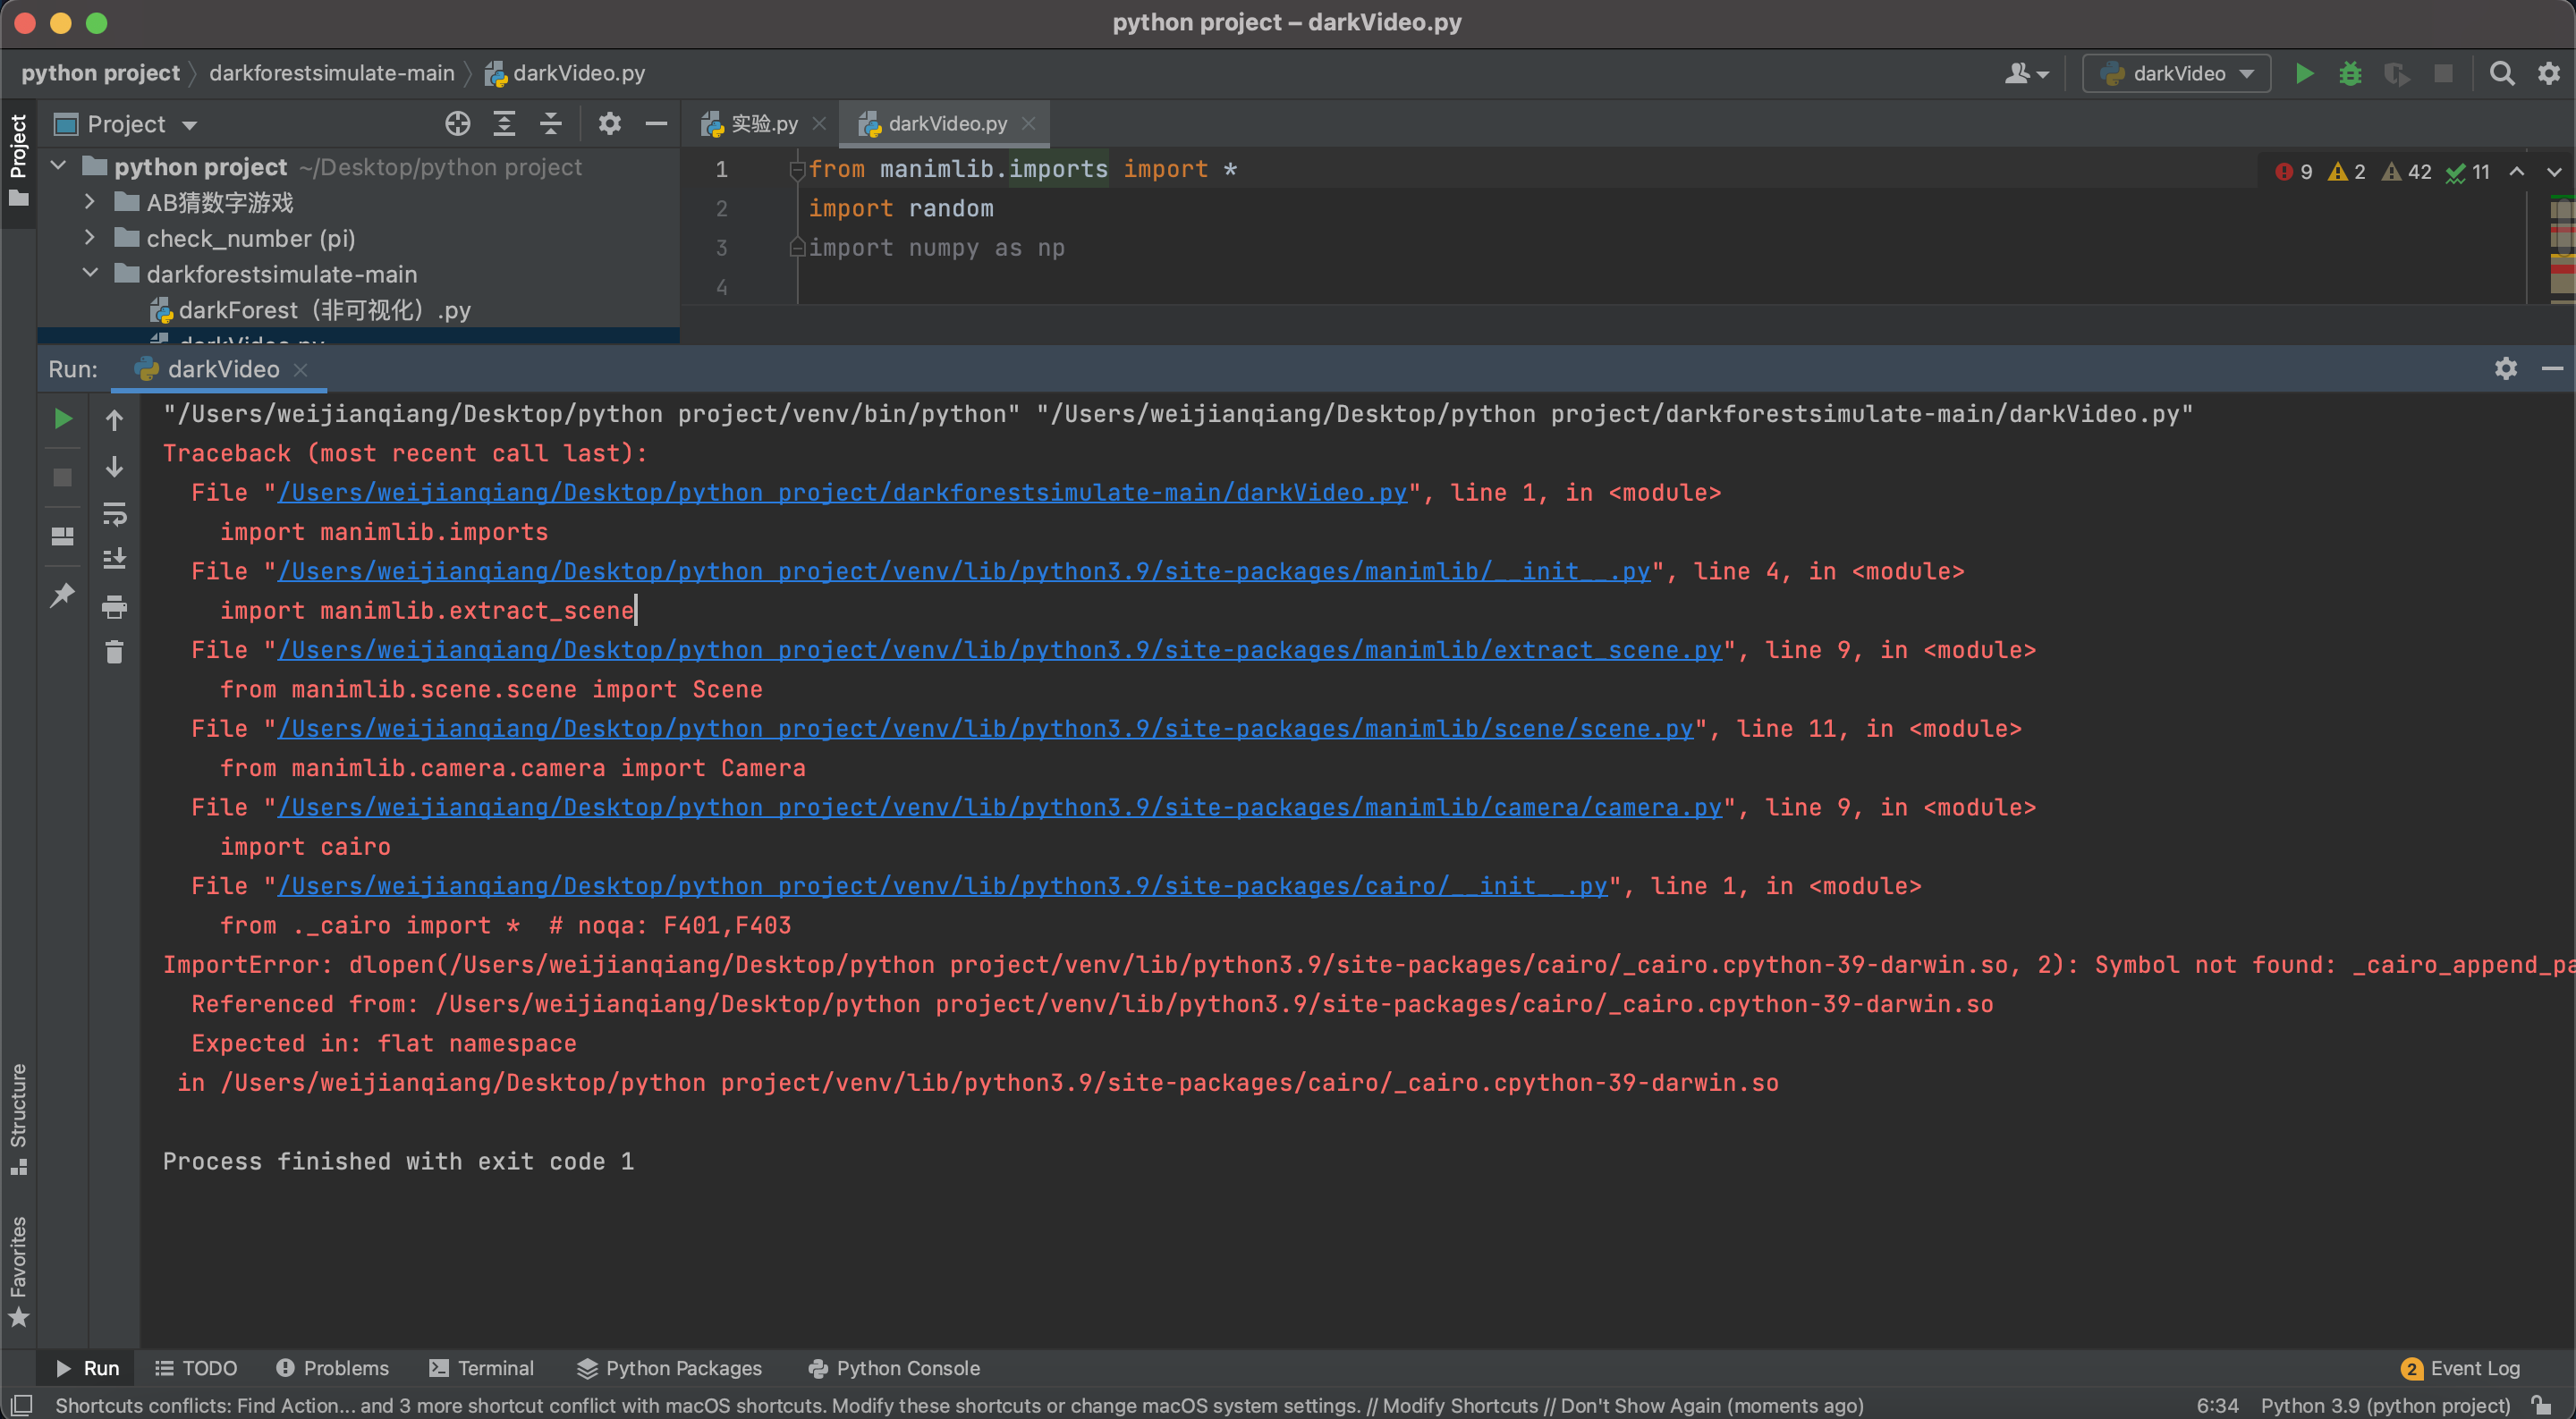Toggle the pin tab icon in the Run panel

coord(62,595)
